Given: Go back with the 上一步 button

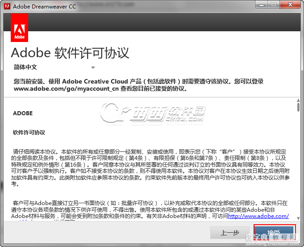Looking at the screenshot, I should tap(230, 233).
